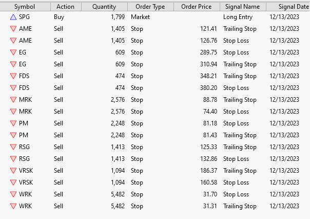Click the Action column header
Viewport: 310px width, 219px height.
[x=65, y=7]
